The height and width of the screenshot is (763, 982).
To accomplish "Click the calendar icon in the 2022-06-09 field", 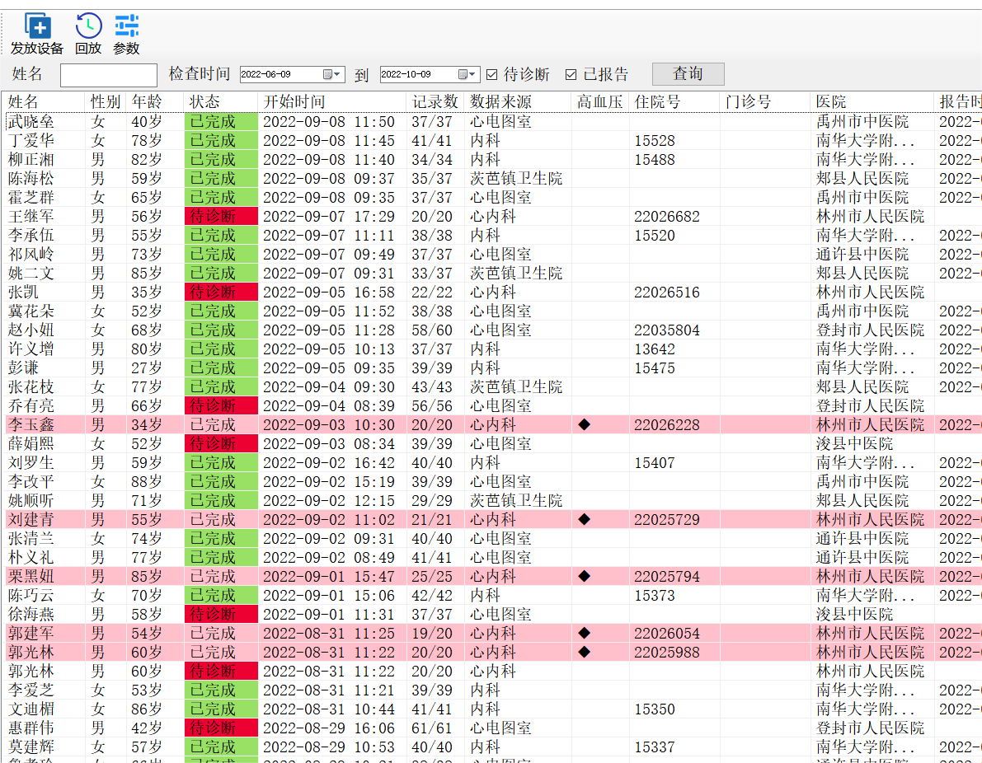I will (x=328, y=74).
